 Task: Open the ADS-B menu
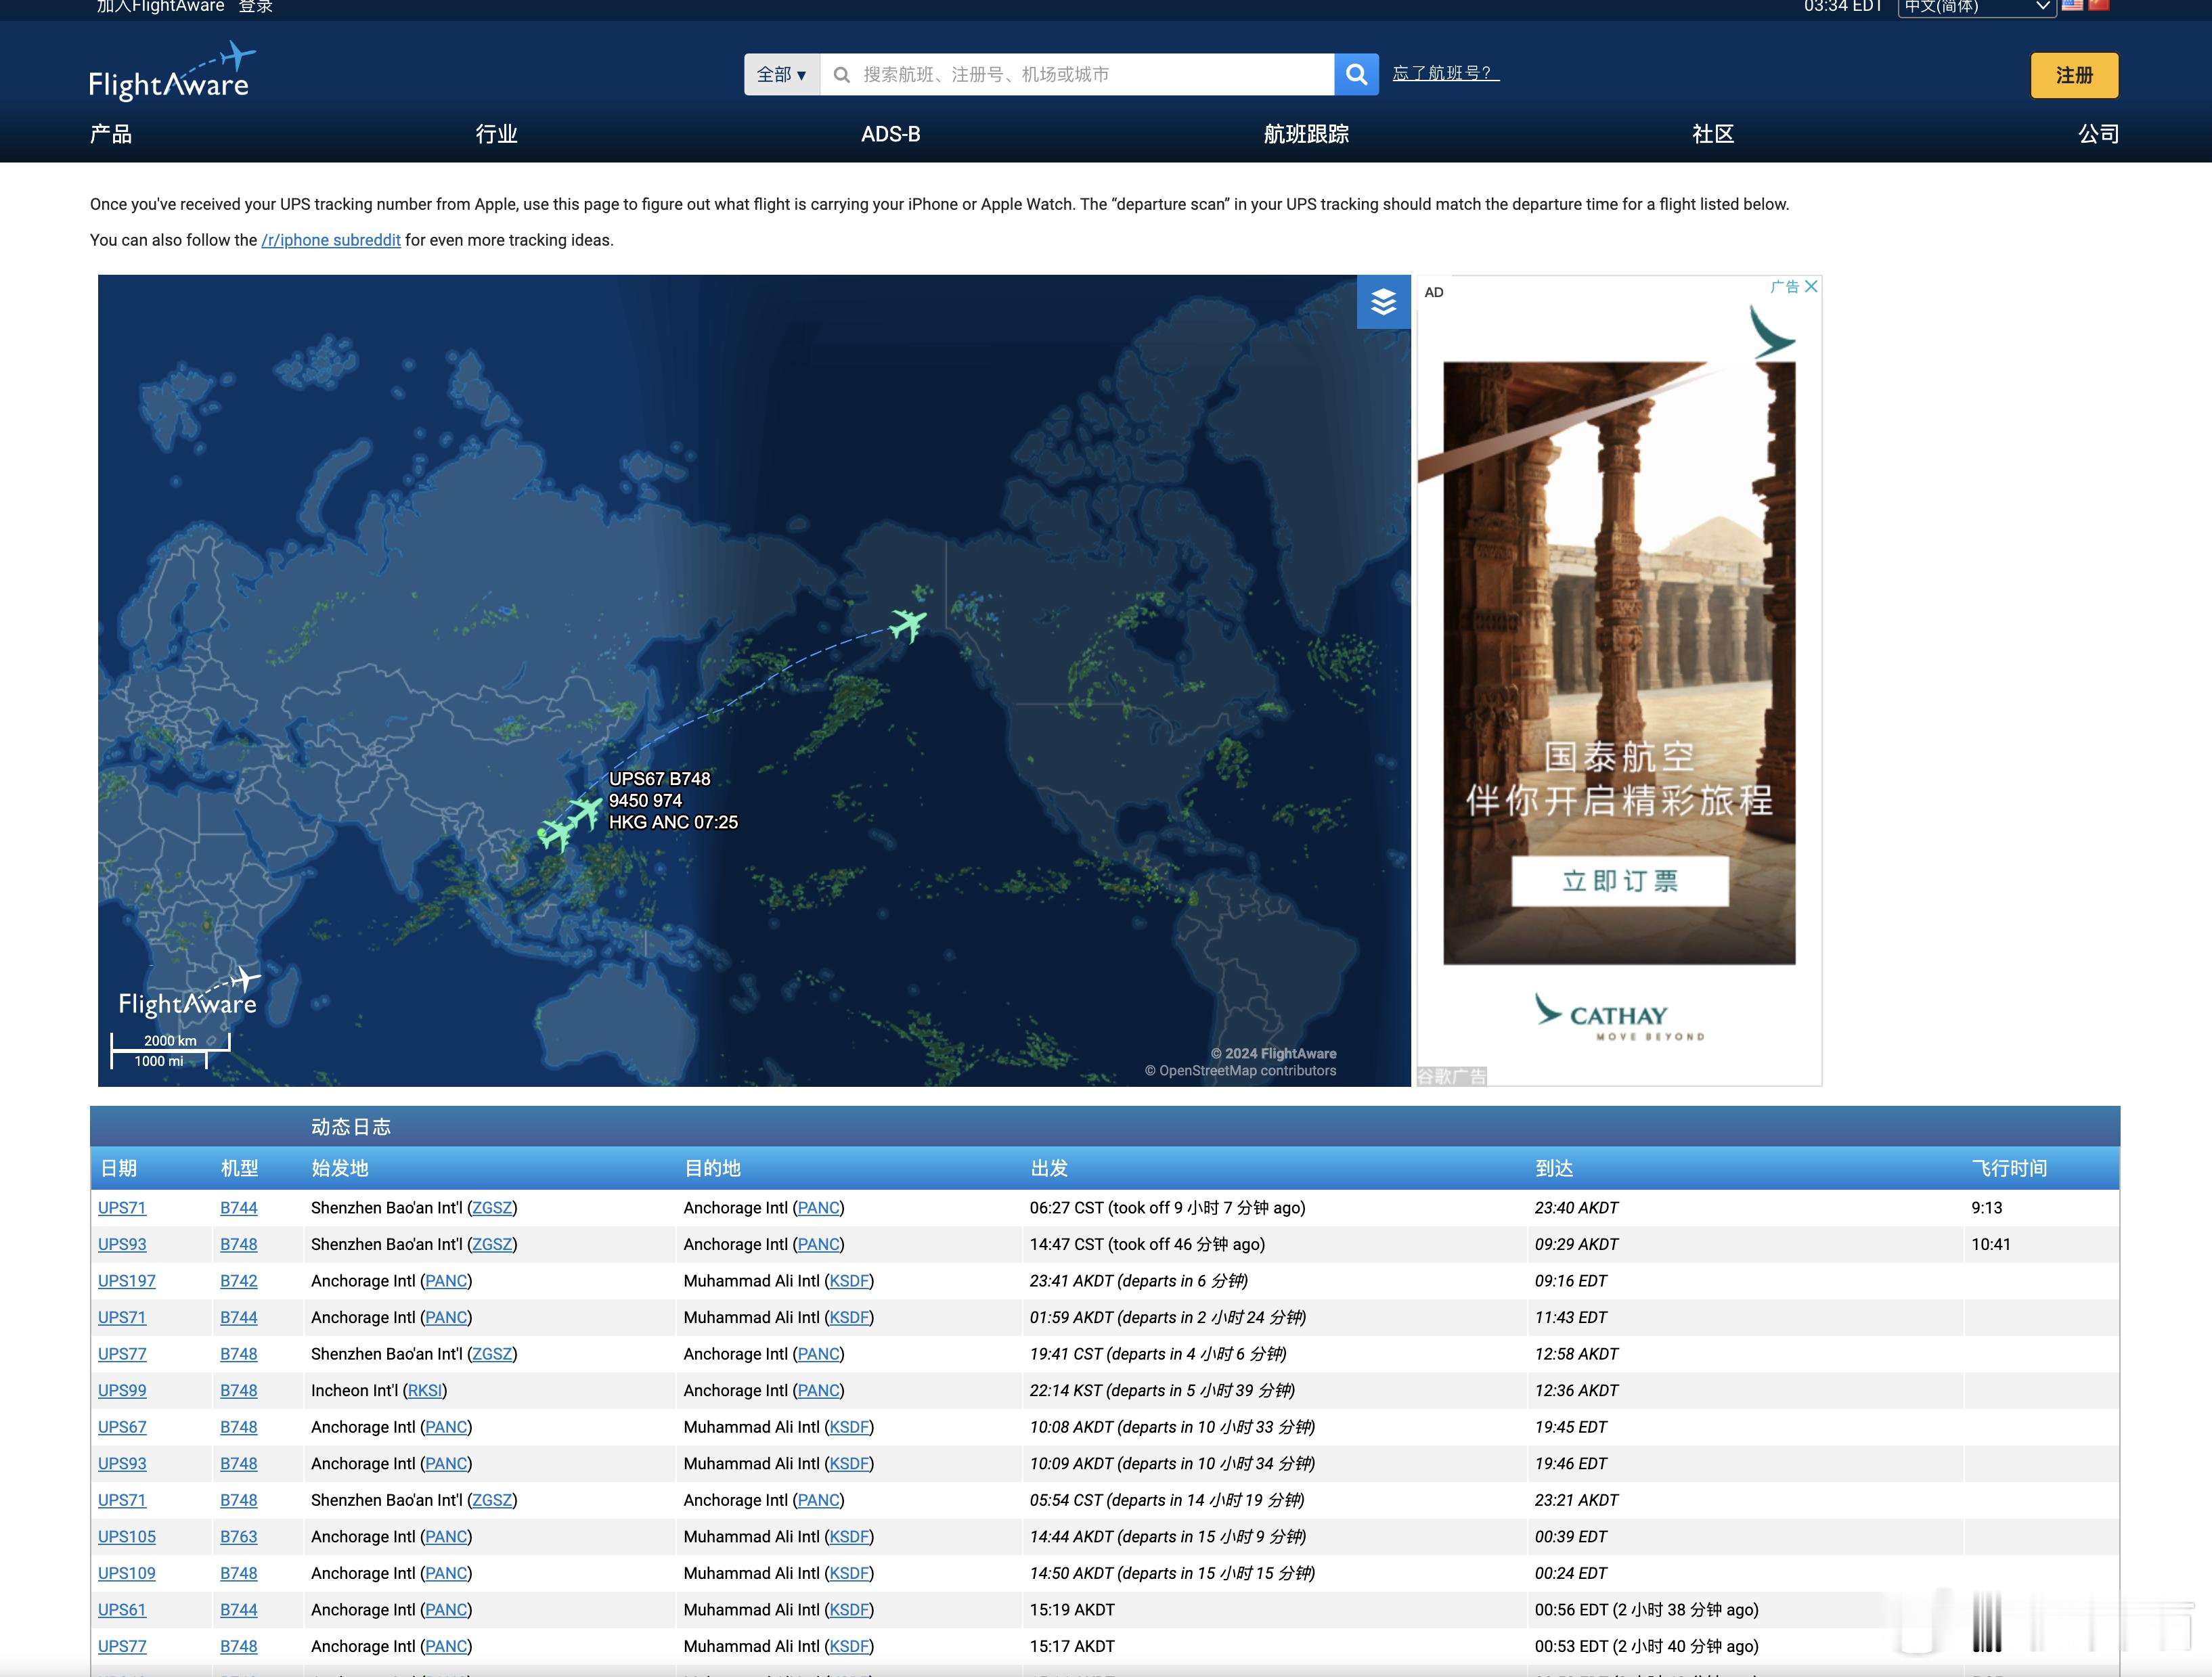point(890,134)
